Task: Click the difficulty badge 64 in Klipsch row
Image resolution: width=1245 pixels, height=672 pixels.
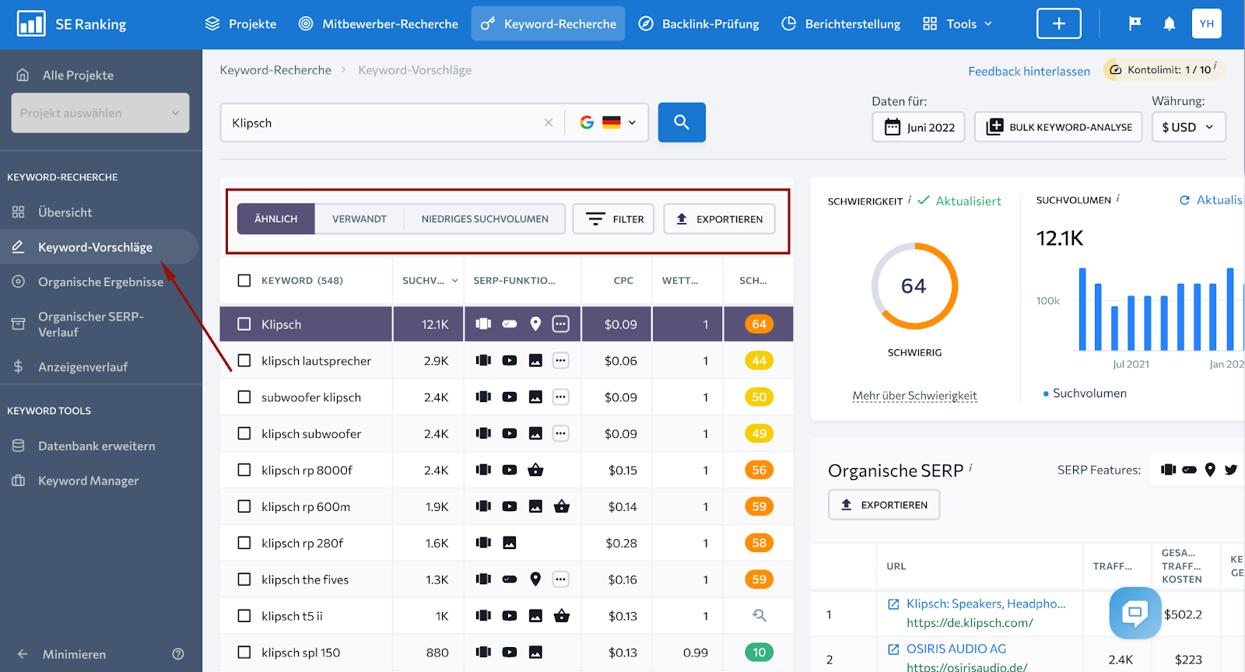Action: click(x=759, y=324)
